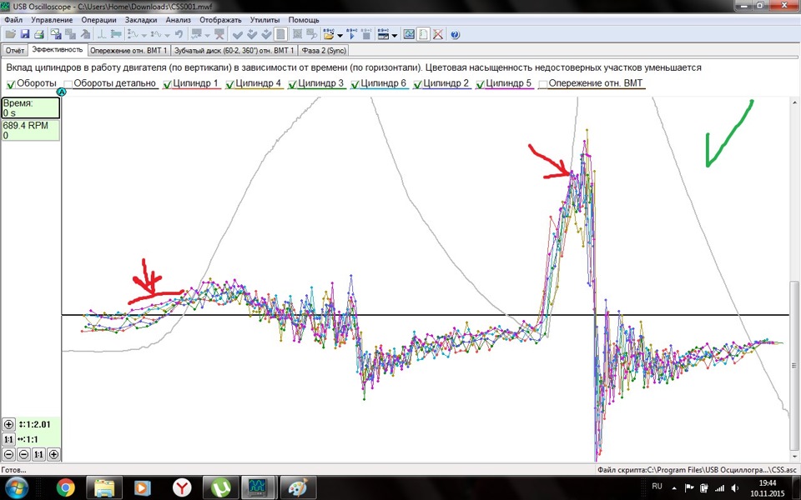Click the save diskette toolbar icon
The height and width of the screenshot is (500, 801).
[x=25, y=34]
